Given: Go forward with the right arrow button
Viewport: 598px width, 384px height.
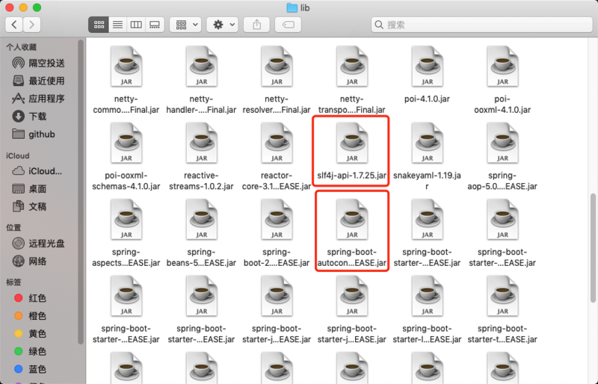Looking at the screenshot, I should pyautogui.click(x=31, y=25).
